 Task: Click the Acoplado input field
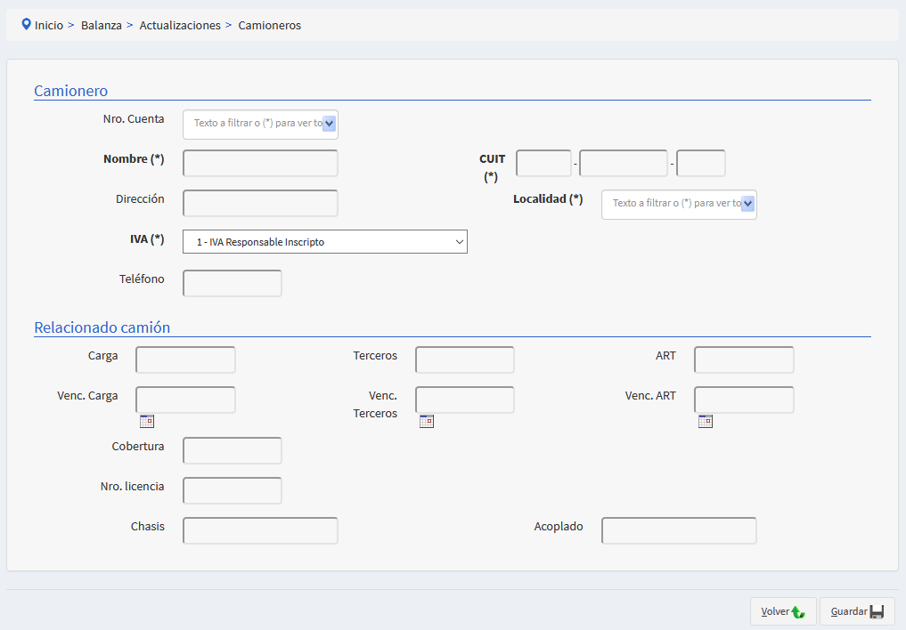[x=679, y=531]
